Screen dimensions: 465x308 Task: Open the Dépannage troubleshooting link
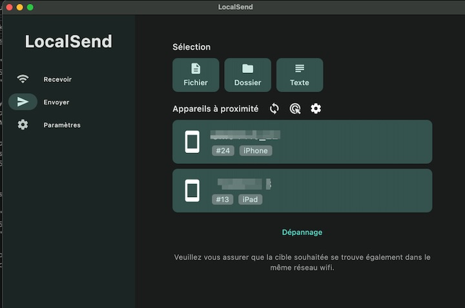[x=302, y=232]
